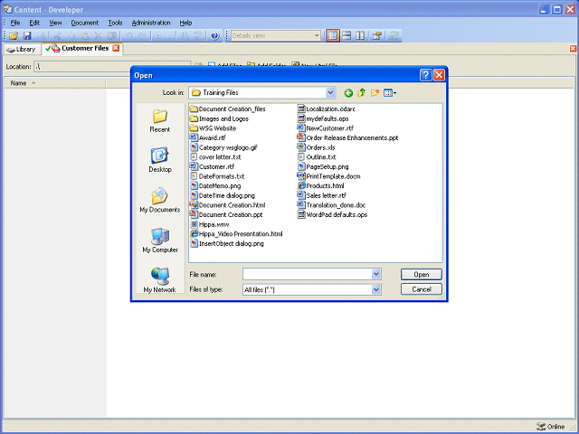Open the Details view combo box
579x434 pixels.
click(275, 36)
